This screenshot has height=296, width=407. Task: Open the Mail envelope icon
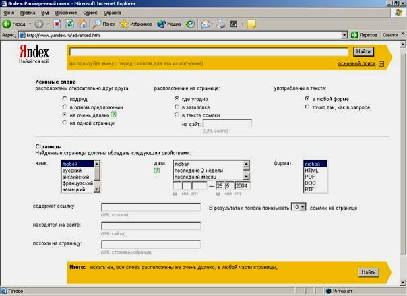click(206, 24)
